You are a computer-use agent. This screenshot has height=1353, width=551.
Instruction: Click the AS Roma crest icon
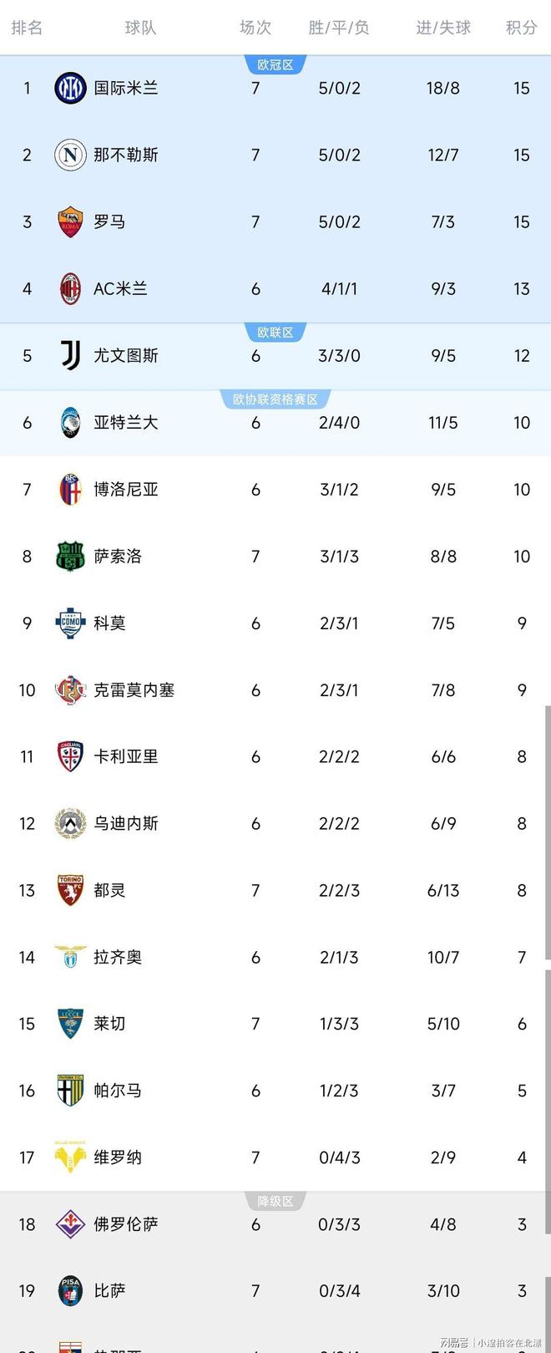(x=70, y=221)
